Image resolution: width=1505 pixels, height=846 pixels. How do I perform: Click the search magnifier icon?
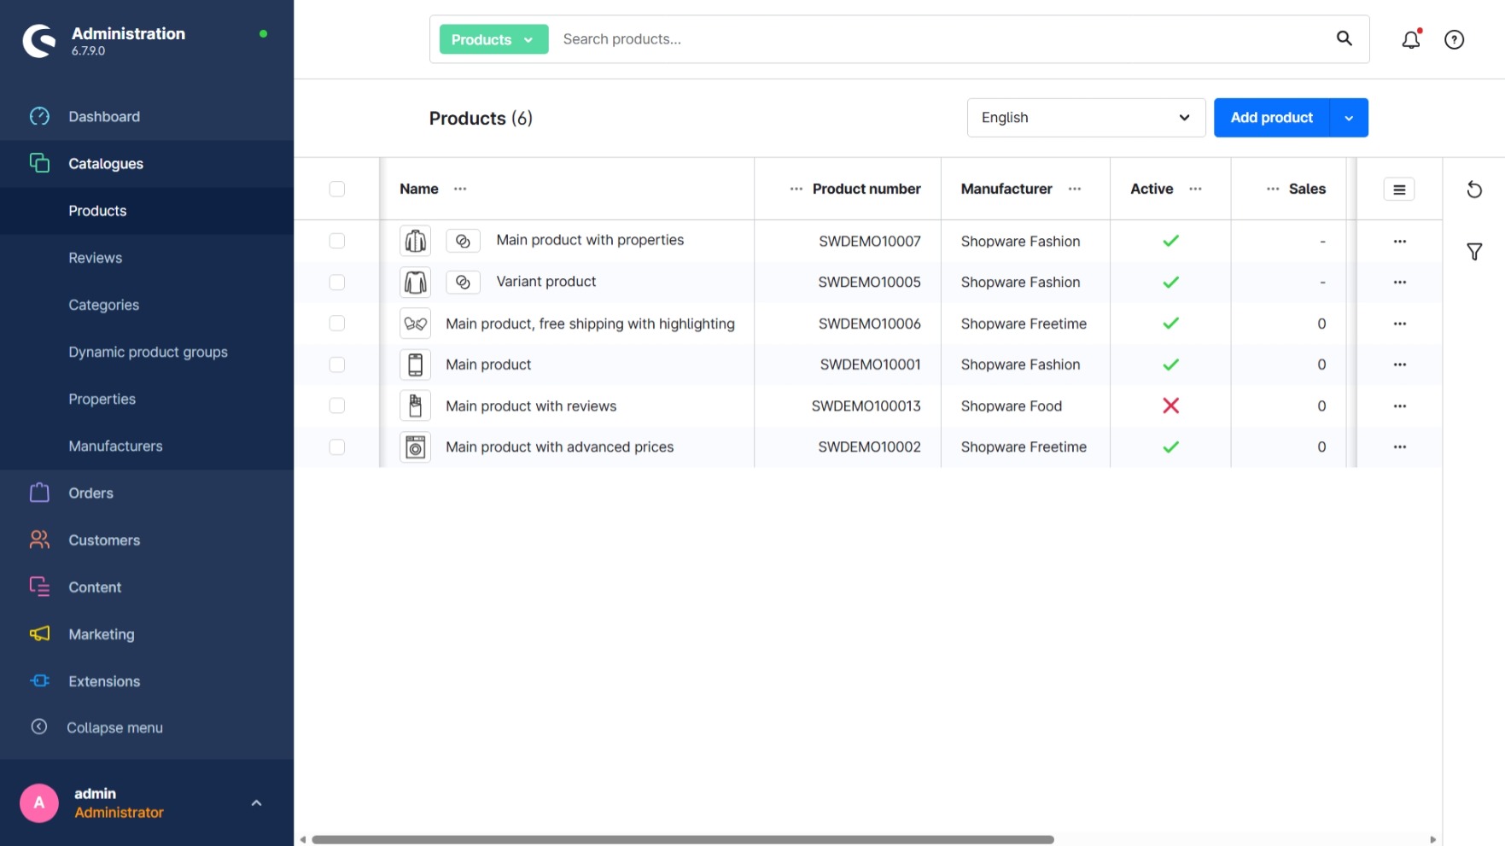coord(1344,38)
